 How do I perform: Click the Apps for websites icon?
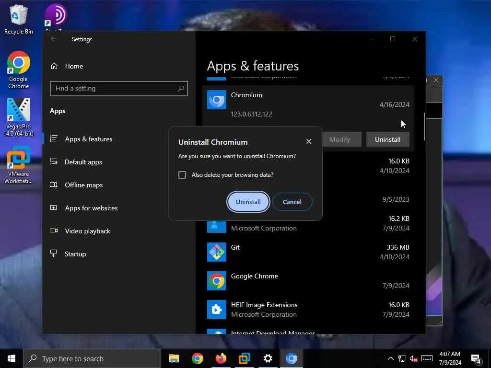click(54, 207)
